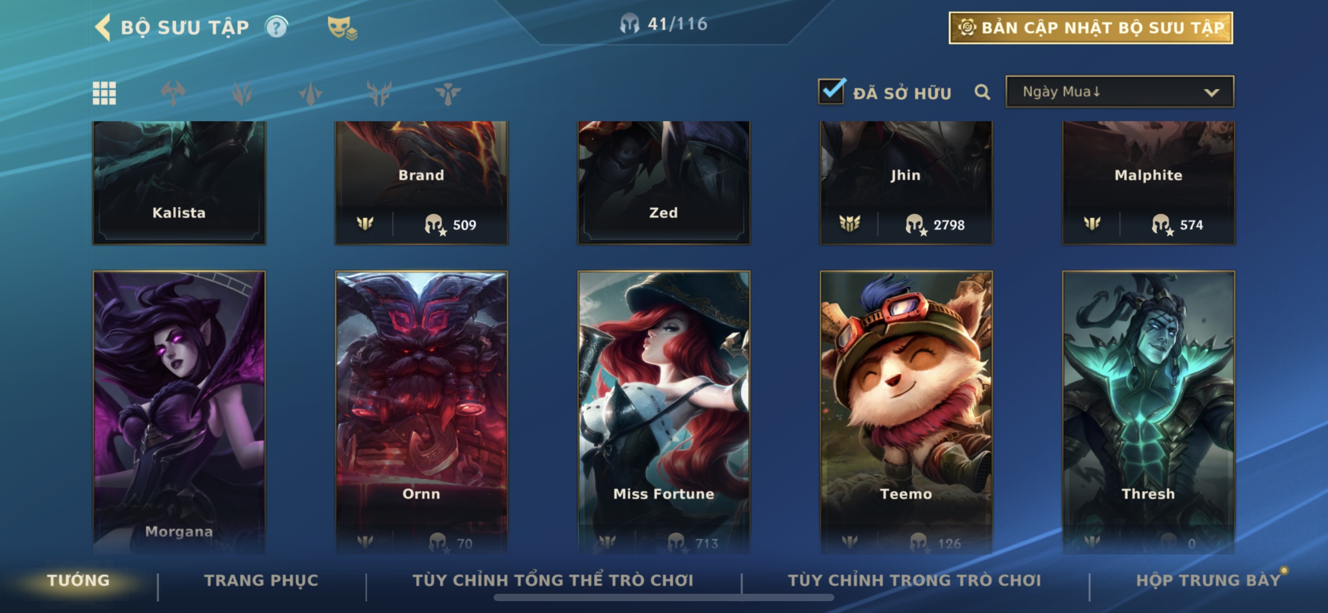
Task: Open the Ngày Mua sort dropdown
Action: pos(1120,92)
